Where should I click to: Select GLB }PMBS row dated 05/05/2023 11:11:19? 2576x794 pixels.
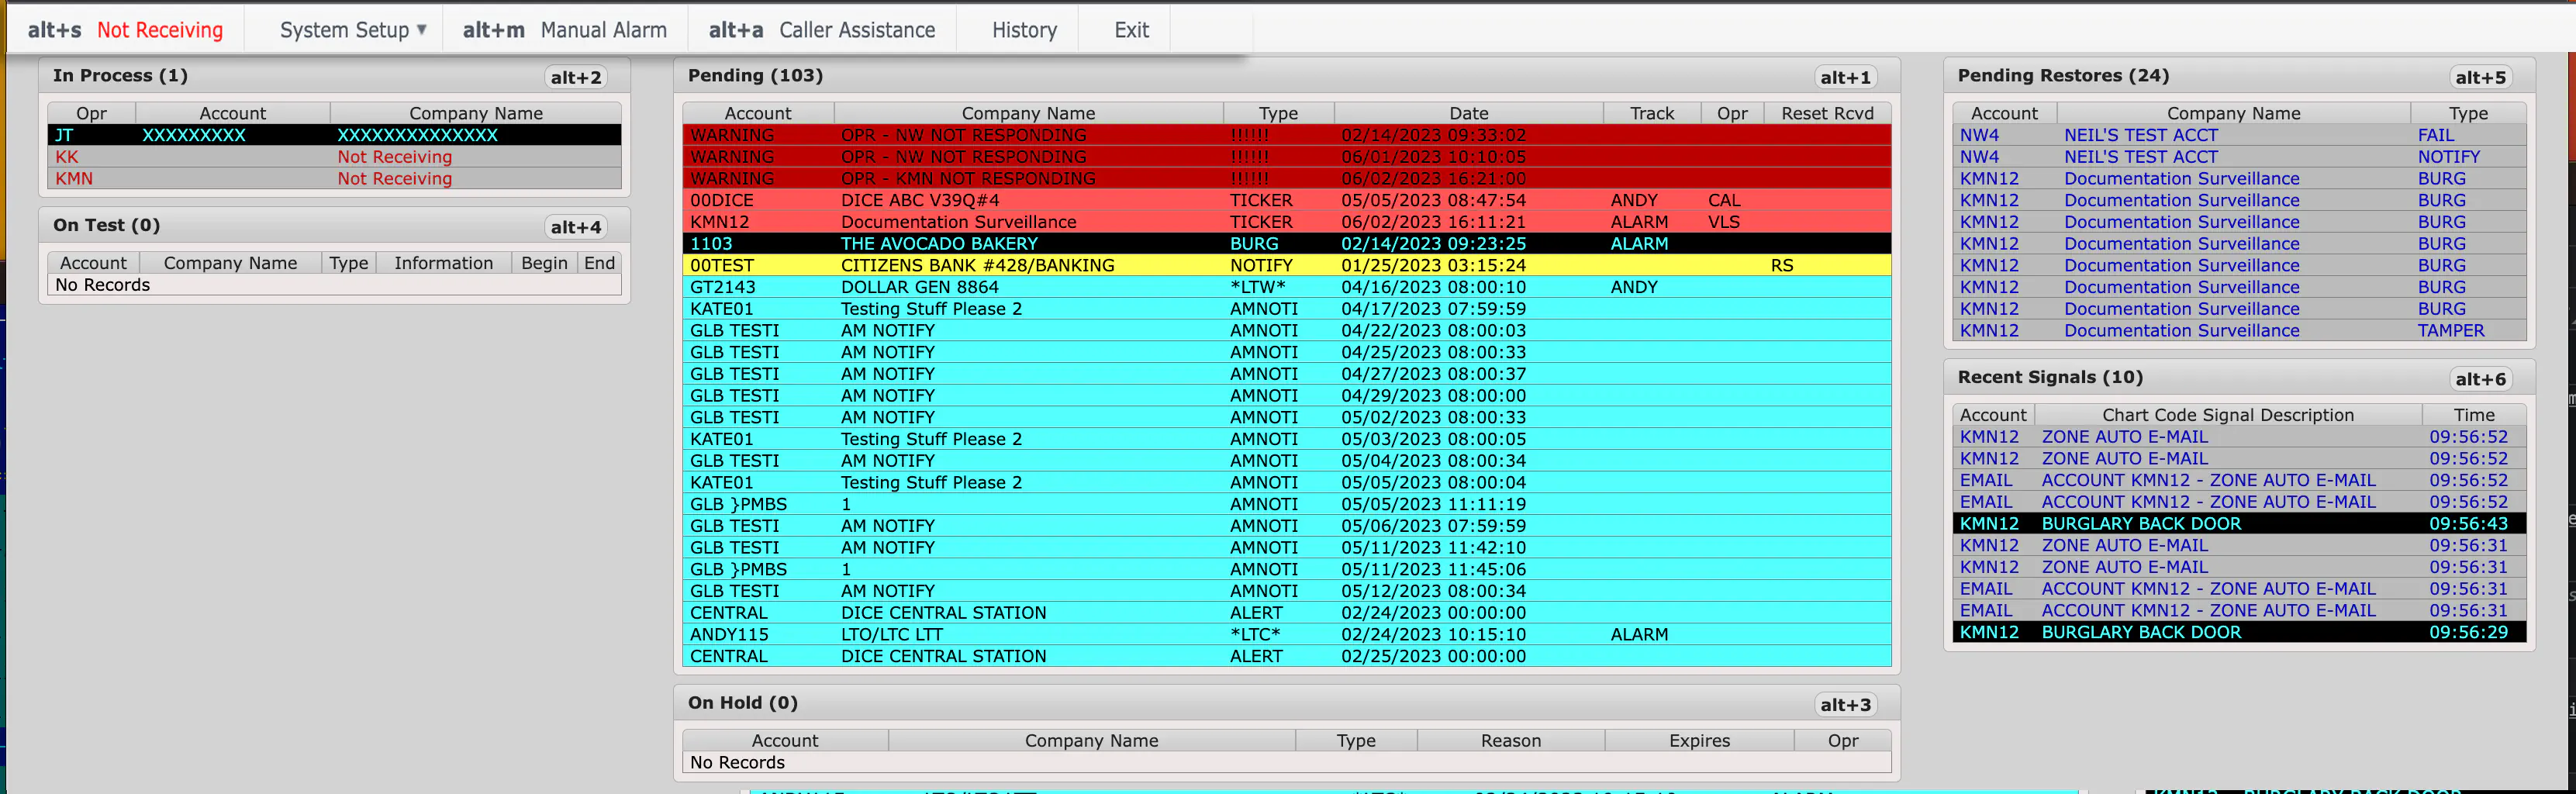[x=1287, y=504]
